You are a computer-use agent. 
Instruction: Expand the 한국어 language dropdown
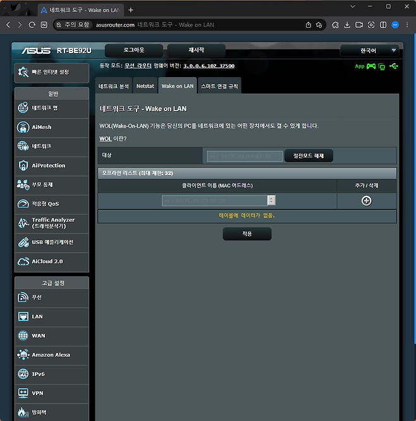370,51
